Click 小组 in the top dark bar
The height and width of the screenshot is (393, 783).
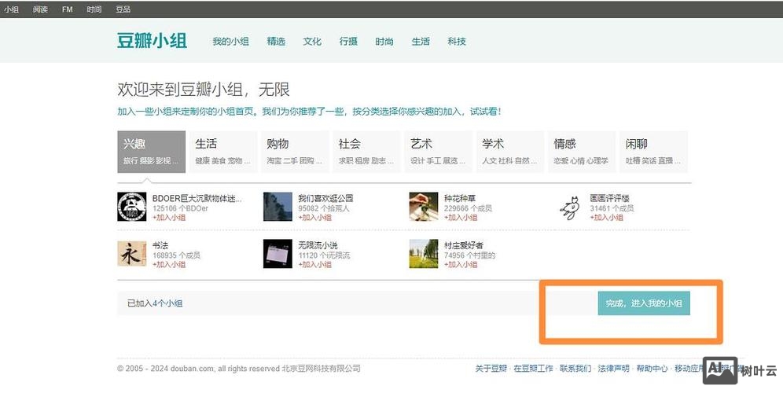pos(12,9)
